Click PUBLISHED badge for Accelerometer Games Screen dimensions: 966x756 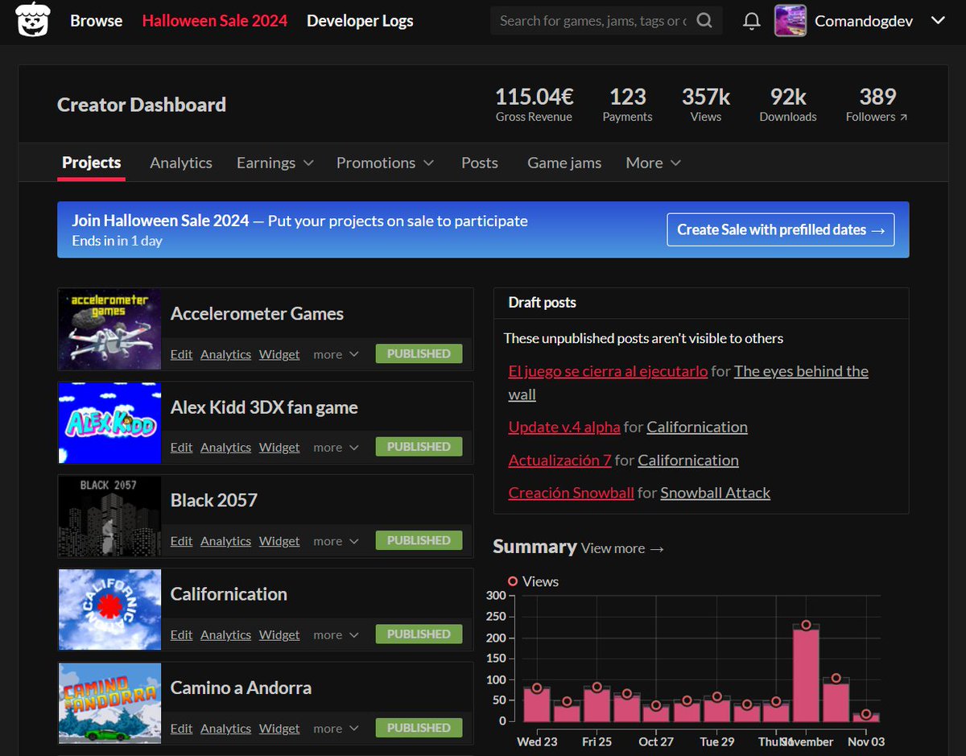[419, 353]
